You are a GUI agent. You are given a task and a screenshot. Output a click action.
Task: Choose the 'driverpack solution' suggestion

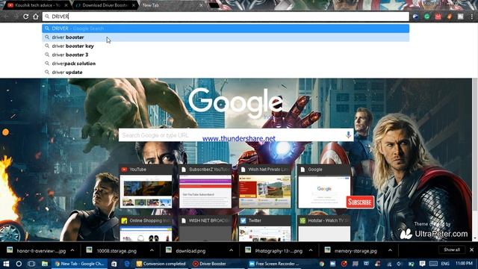click(x=226, y=64)
